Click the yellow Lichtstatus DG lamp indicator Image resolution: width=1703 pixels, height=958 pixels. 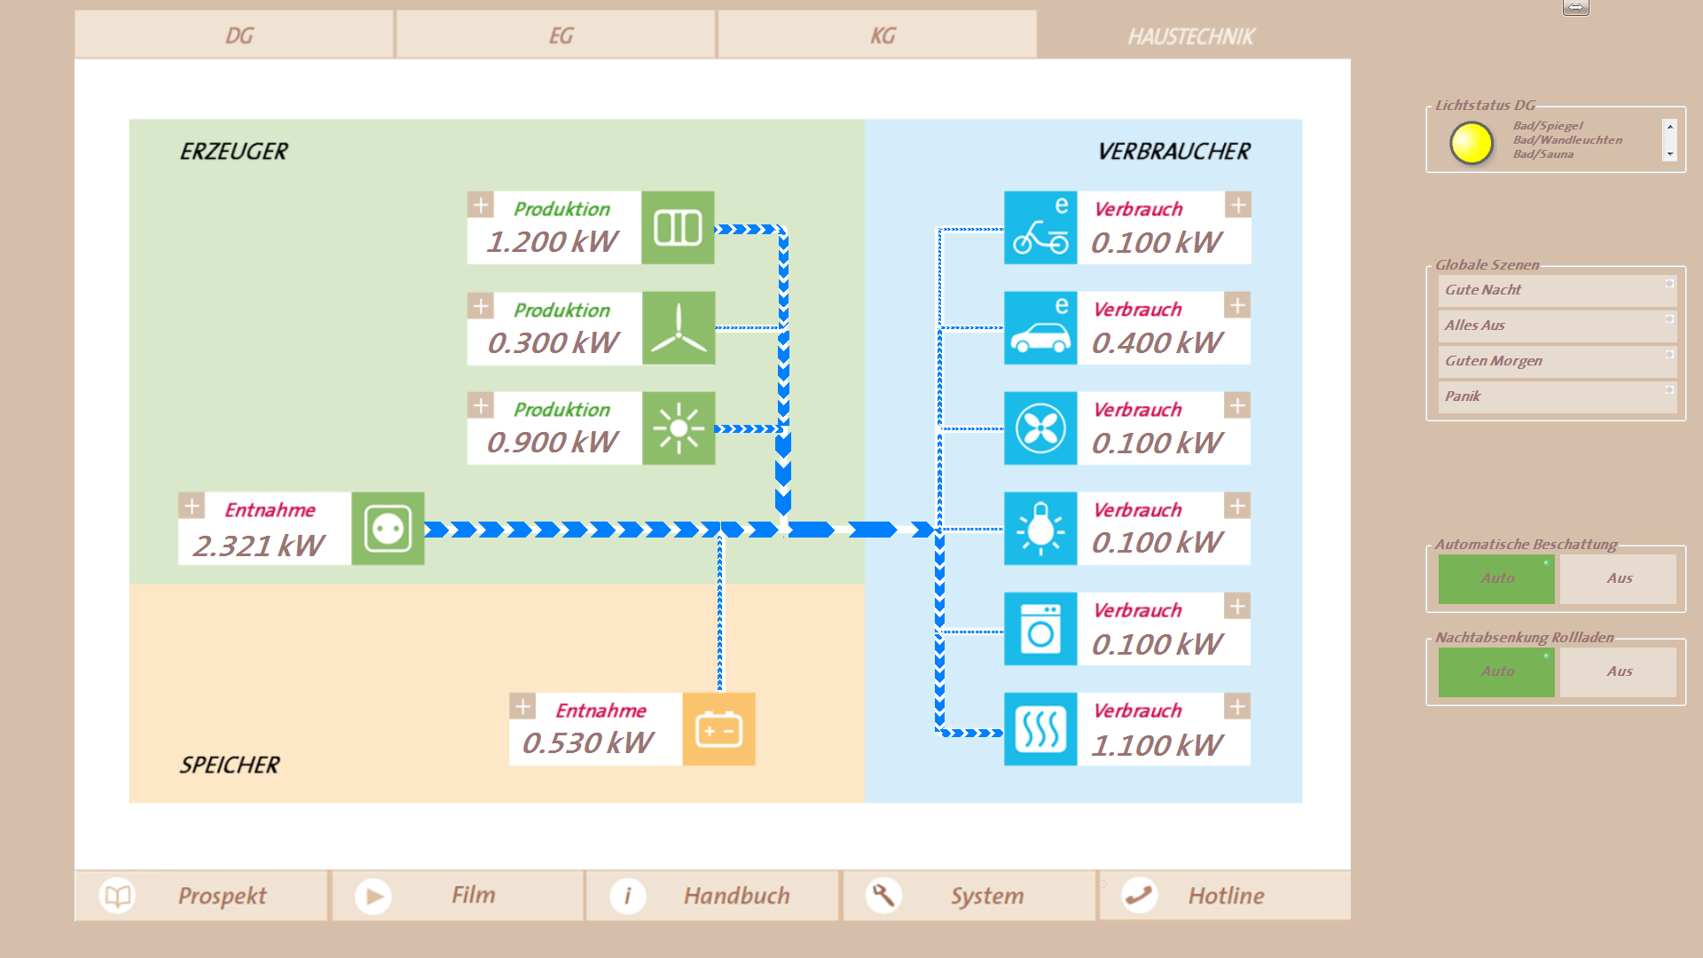(1471, 144)
